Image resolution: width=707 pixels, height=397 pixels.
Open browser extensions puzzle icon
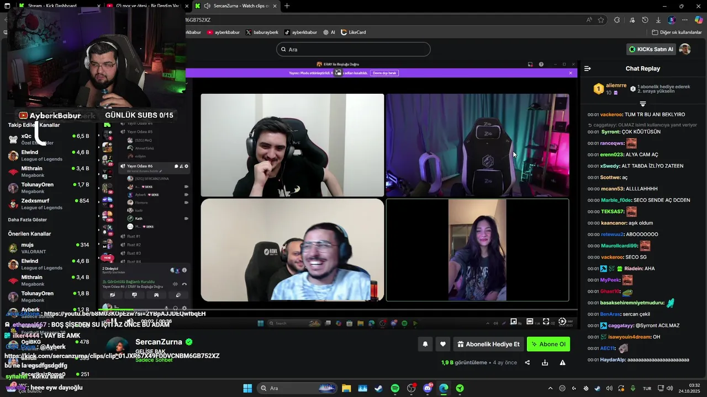617,20
